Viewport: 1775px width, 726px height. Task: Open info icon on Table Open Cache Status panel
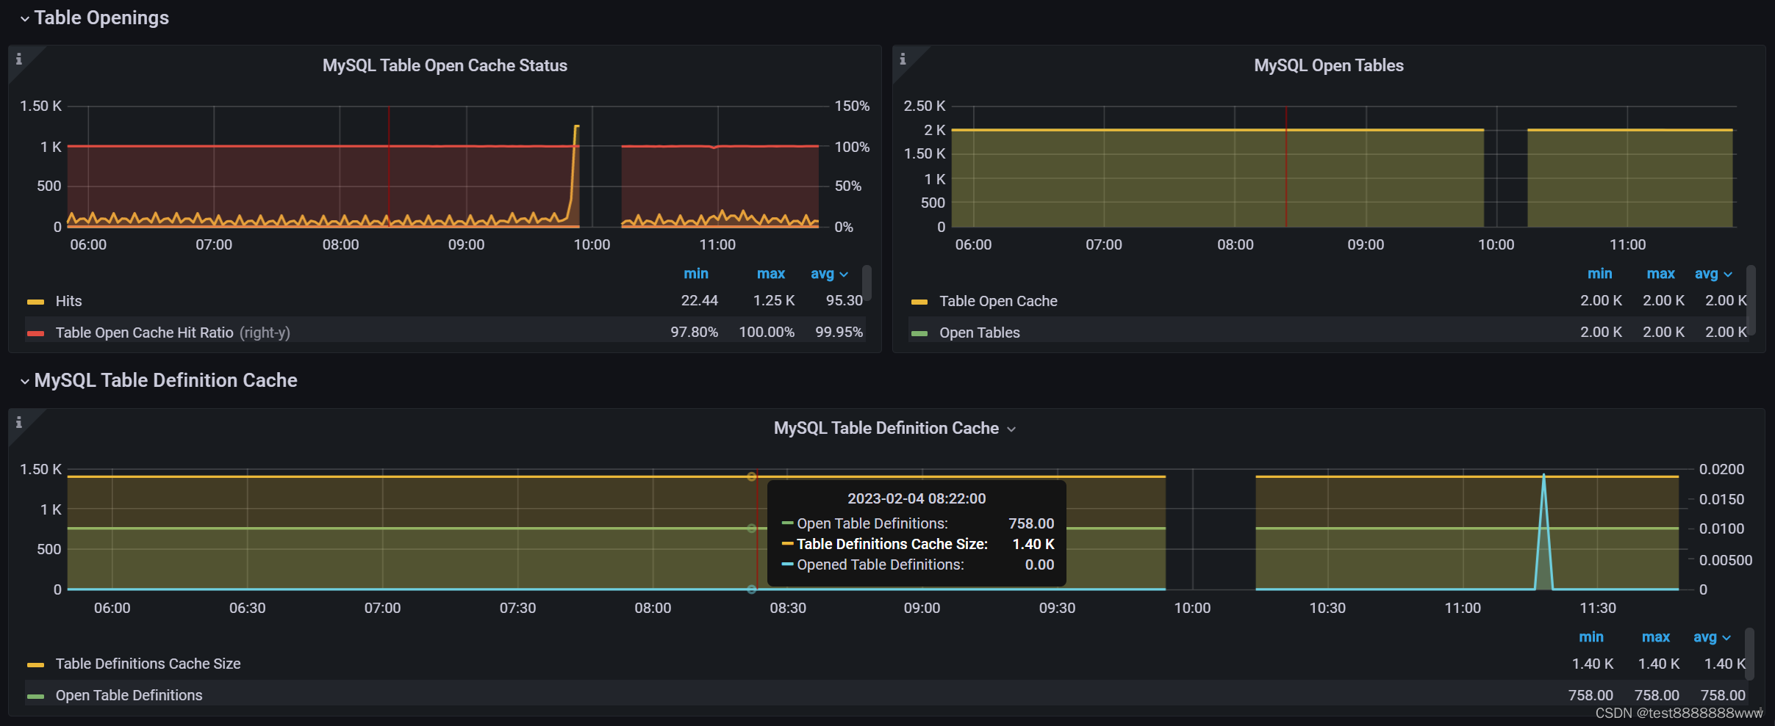tap(19, 59)
